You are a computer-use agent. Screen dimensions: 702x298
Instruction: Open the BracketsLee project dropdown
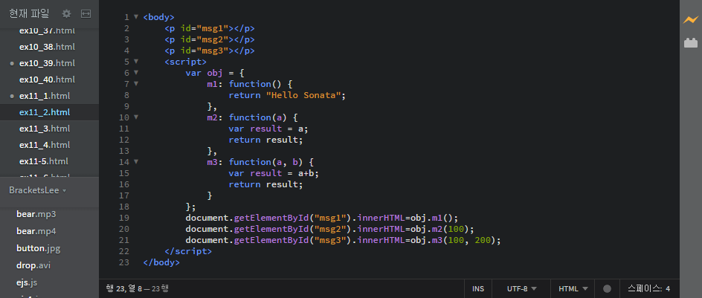38,190
